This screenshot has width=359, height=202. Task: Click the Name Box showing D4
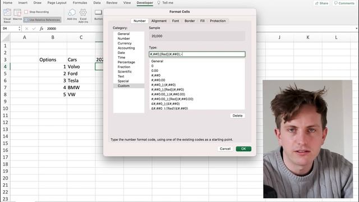[x=10, y=29]
